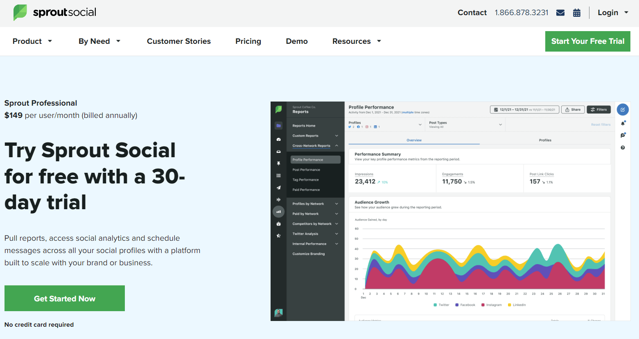The image size is (639, 339).
Task: Click the Twitter teal legend swatch
Action: (435, 305)
